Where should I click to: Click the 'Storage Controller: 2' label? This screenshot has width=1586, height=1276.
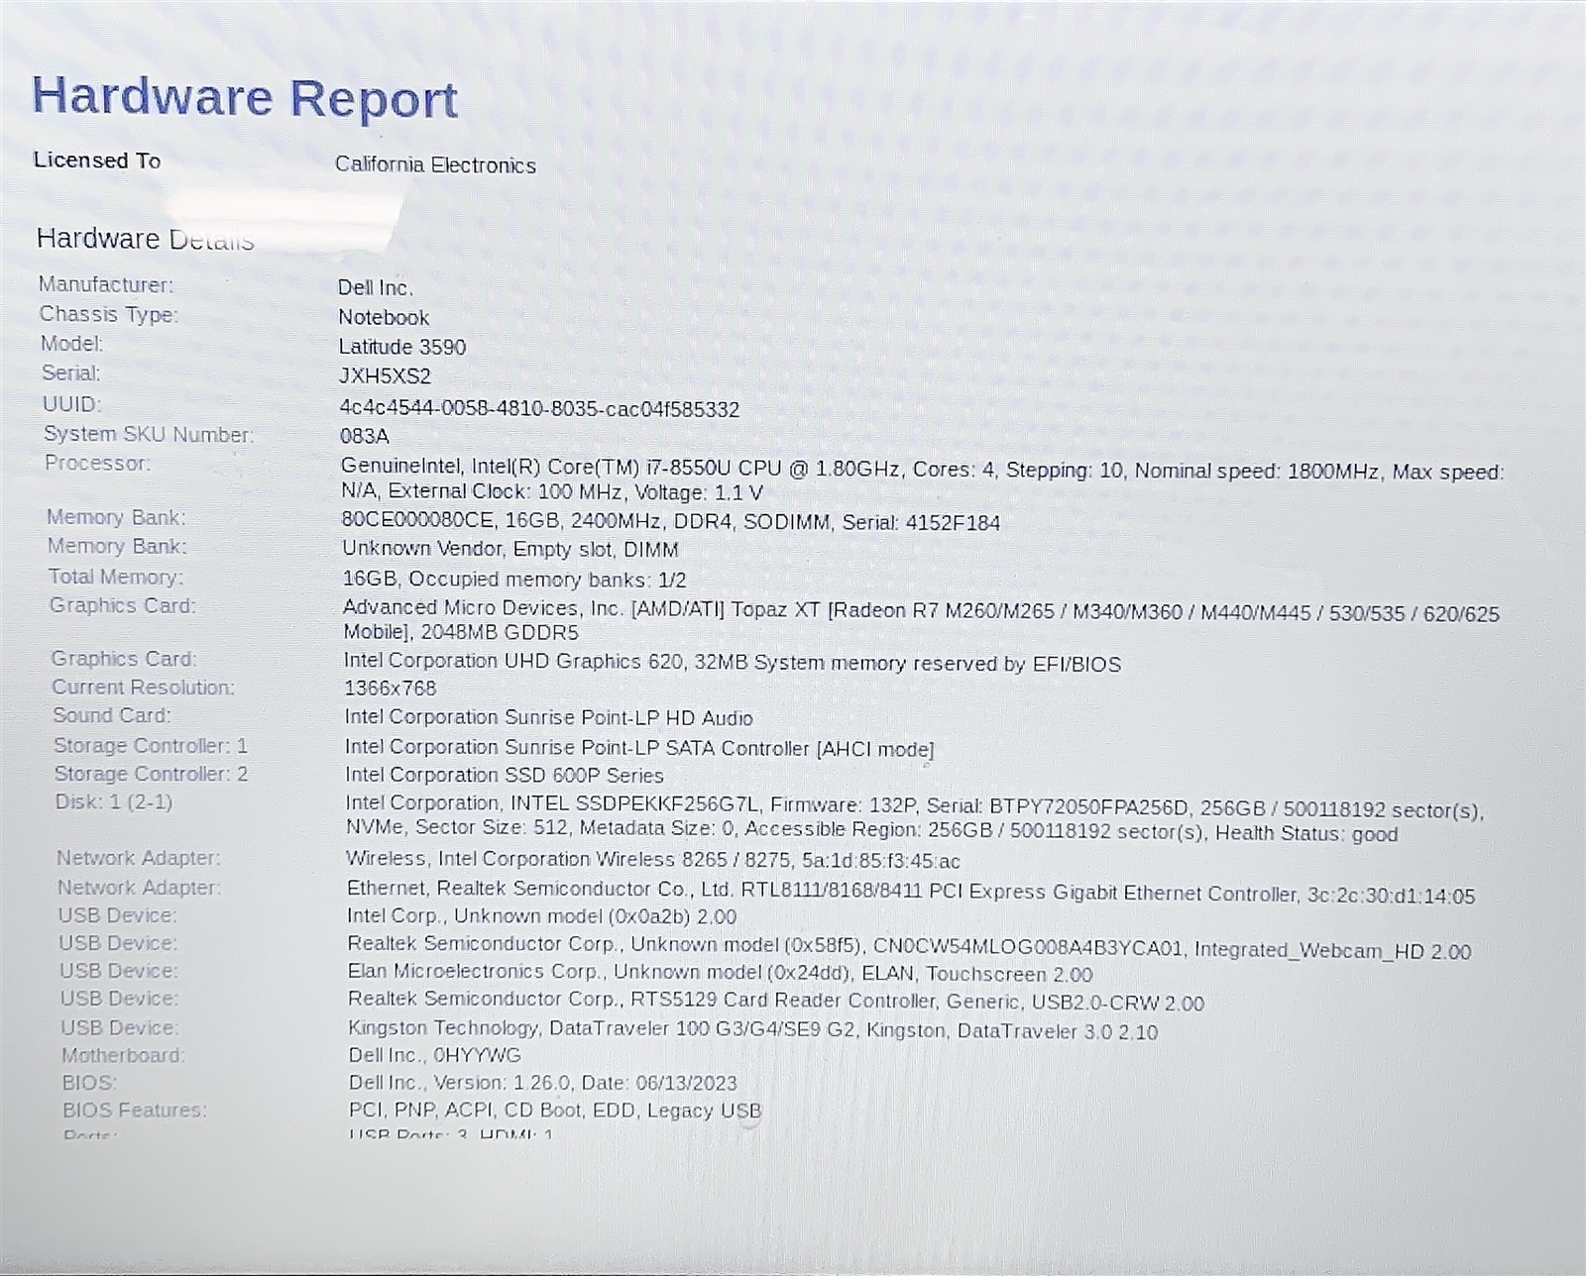(151, 774)
